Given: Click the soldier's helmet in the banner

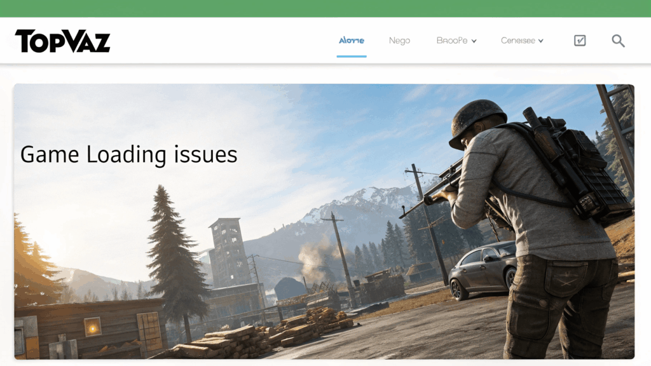Looking at the screenshot, I should (477, 119).
